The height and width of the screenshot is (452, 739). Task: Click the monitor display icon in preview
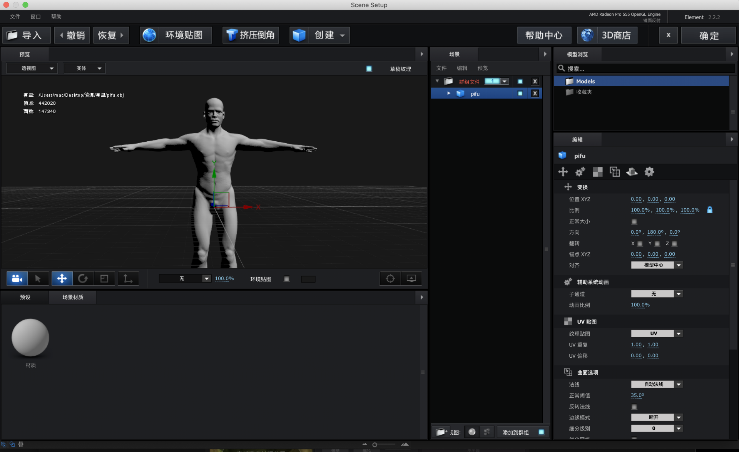pos(411,278)
